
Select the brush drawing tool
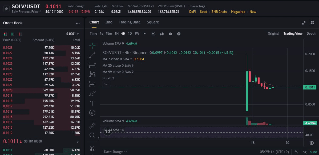pos(92,93)
